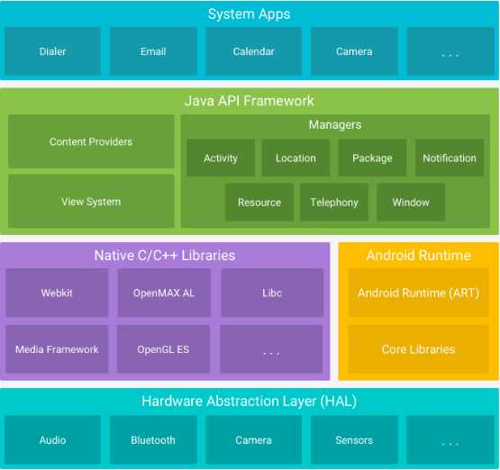Select the Media Framework box

[x=57, y=349]
